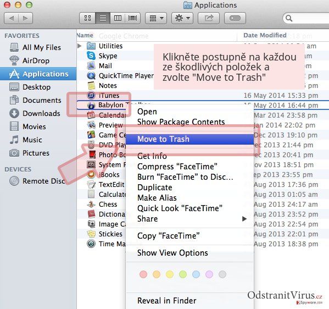Image resolution: width=329 pixels, height=309 pixels.
Task: Click the Utilities folder name
Action: click(x=110, y=46)
